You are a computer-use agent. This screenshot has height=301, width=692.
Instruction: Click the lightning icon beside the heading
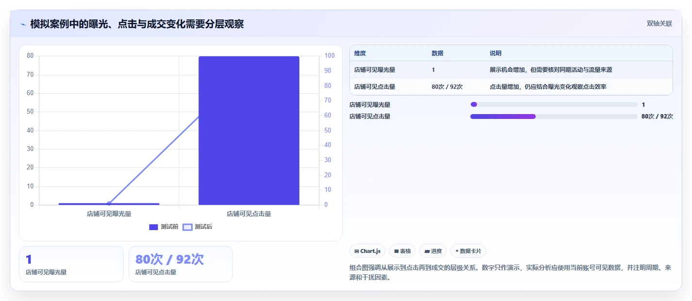click(x=23, y=24)
